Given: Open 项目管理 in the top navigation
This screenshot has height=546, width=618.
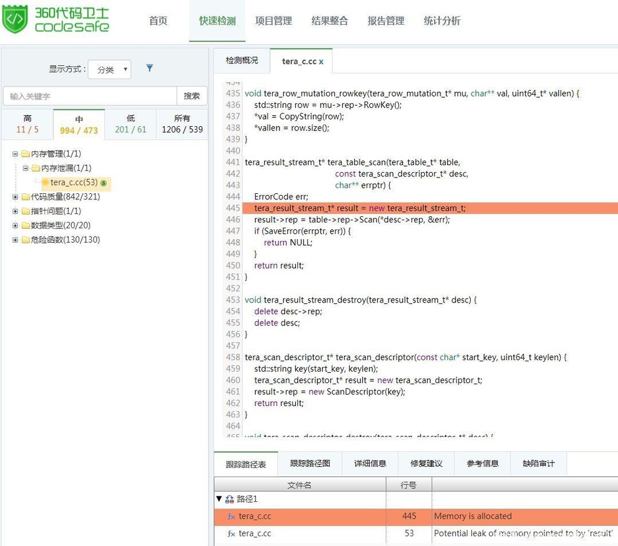Looking at the screenshot, I should (x=273, y=21).
